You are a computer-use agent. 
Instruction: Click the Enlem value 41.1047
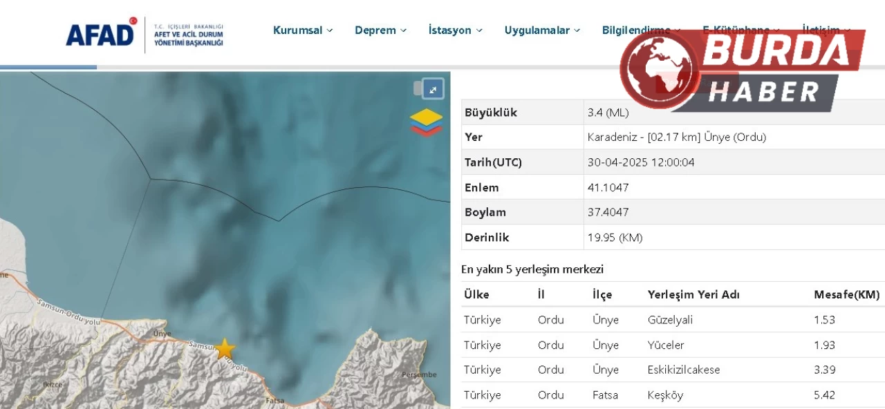[608, 187]
